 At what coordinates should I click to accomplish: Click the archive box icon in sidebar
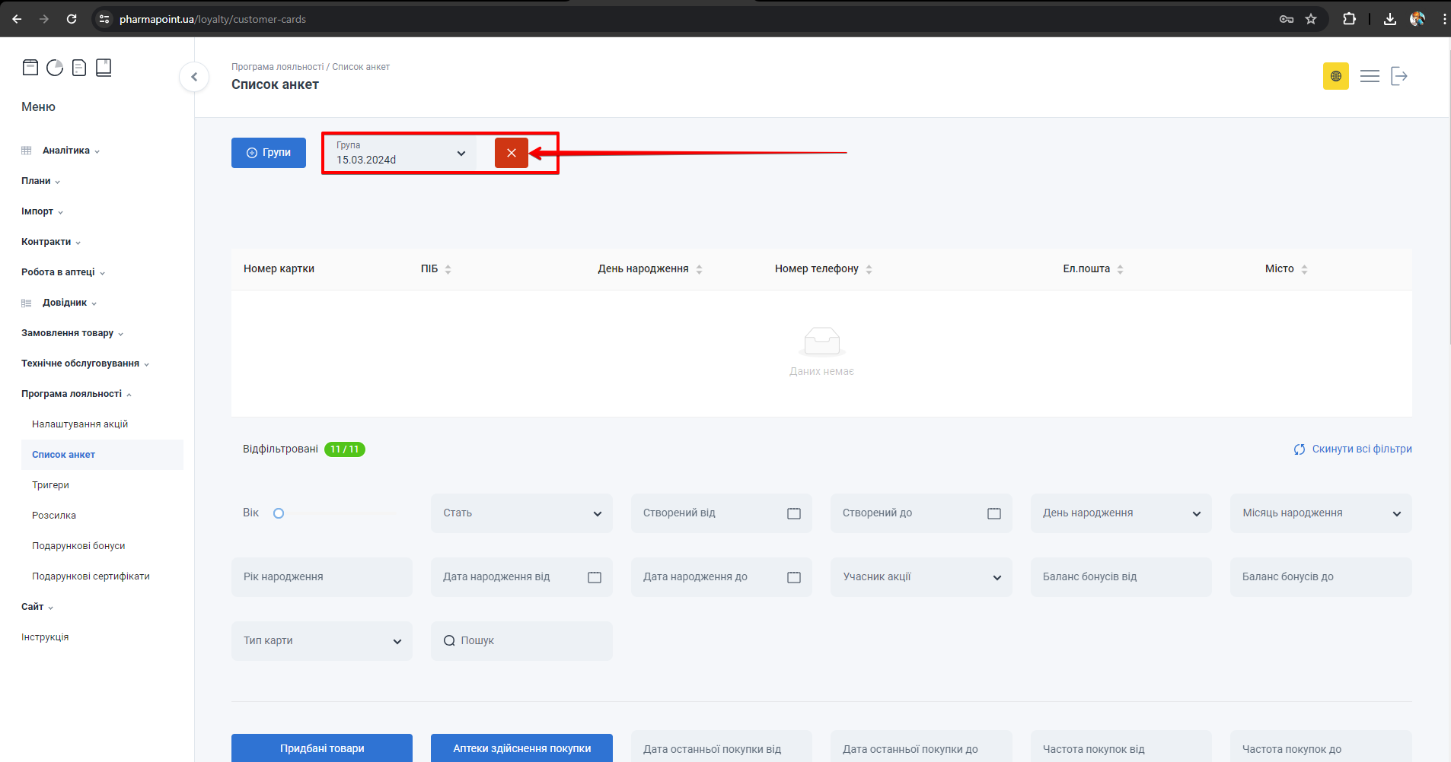(x=30, y=68)
